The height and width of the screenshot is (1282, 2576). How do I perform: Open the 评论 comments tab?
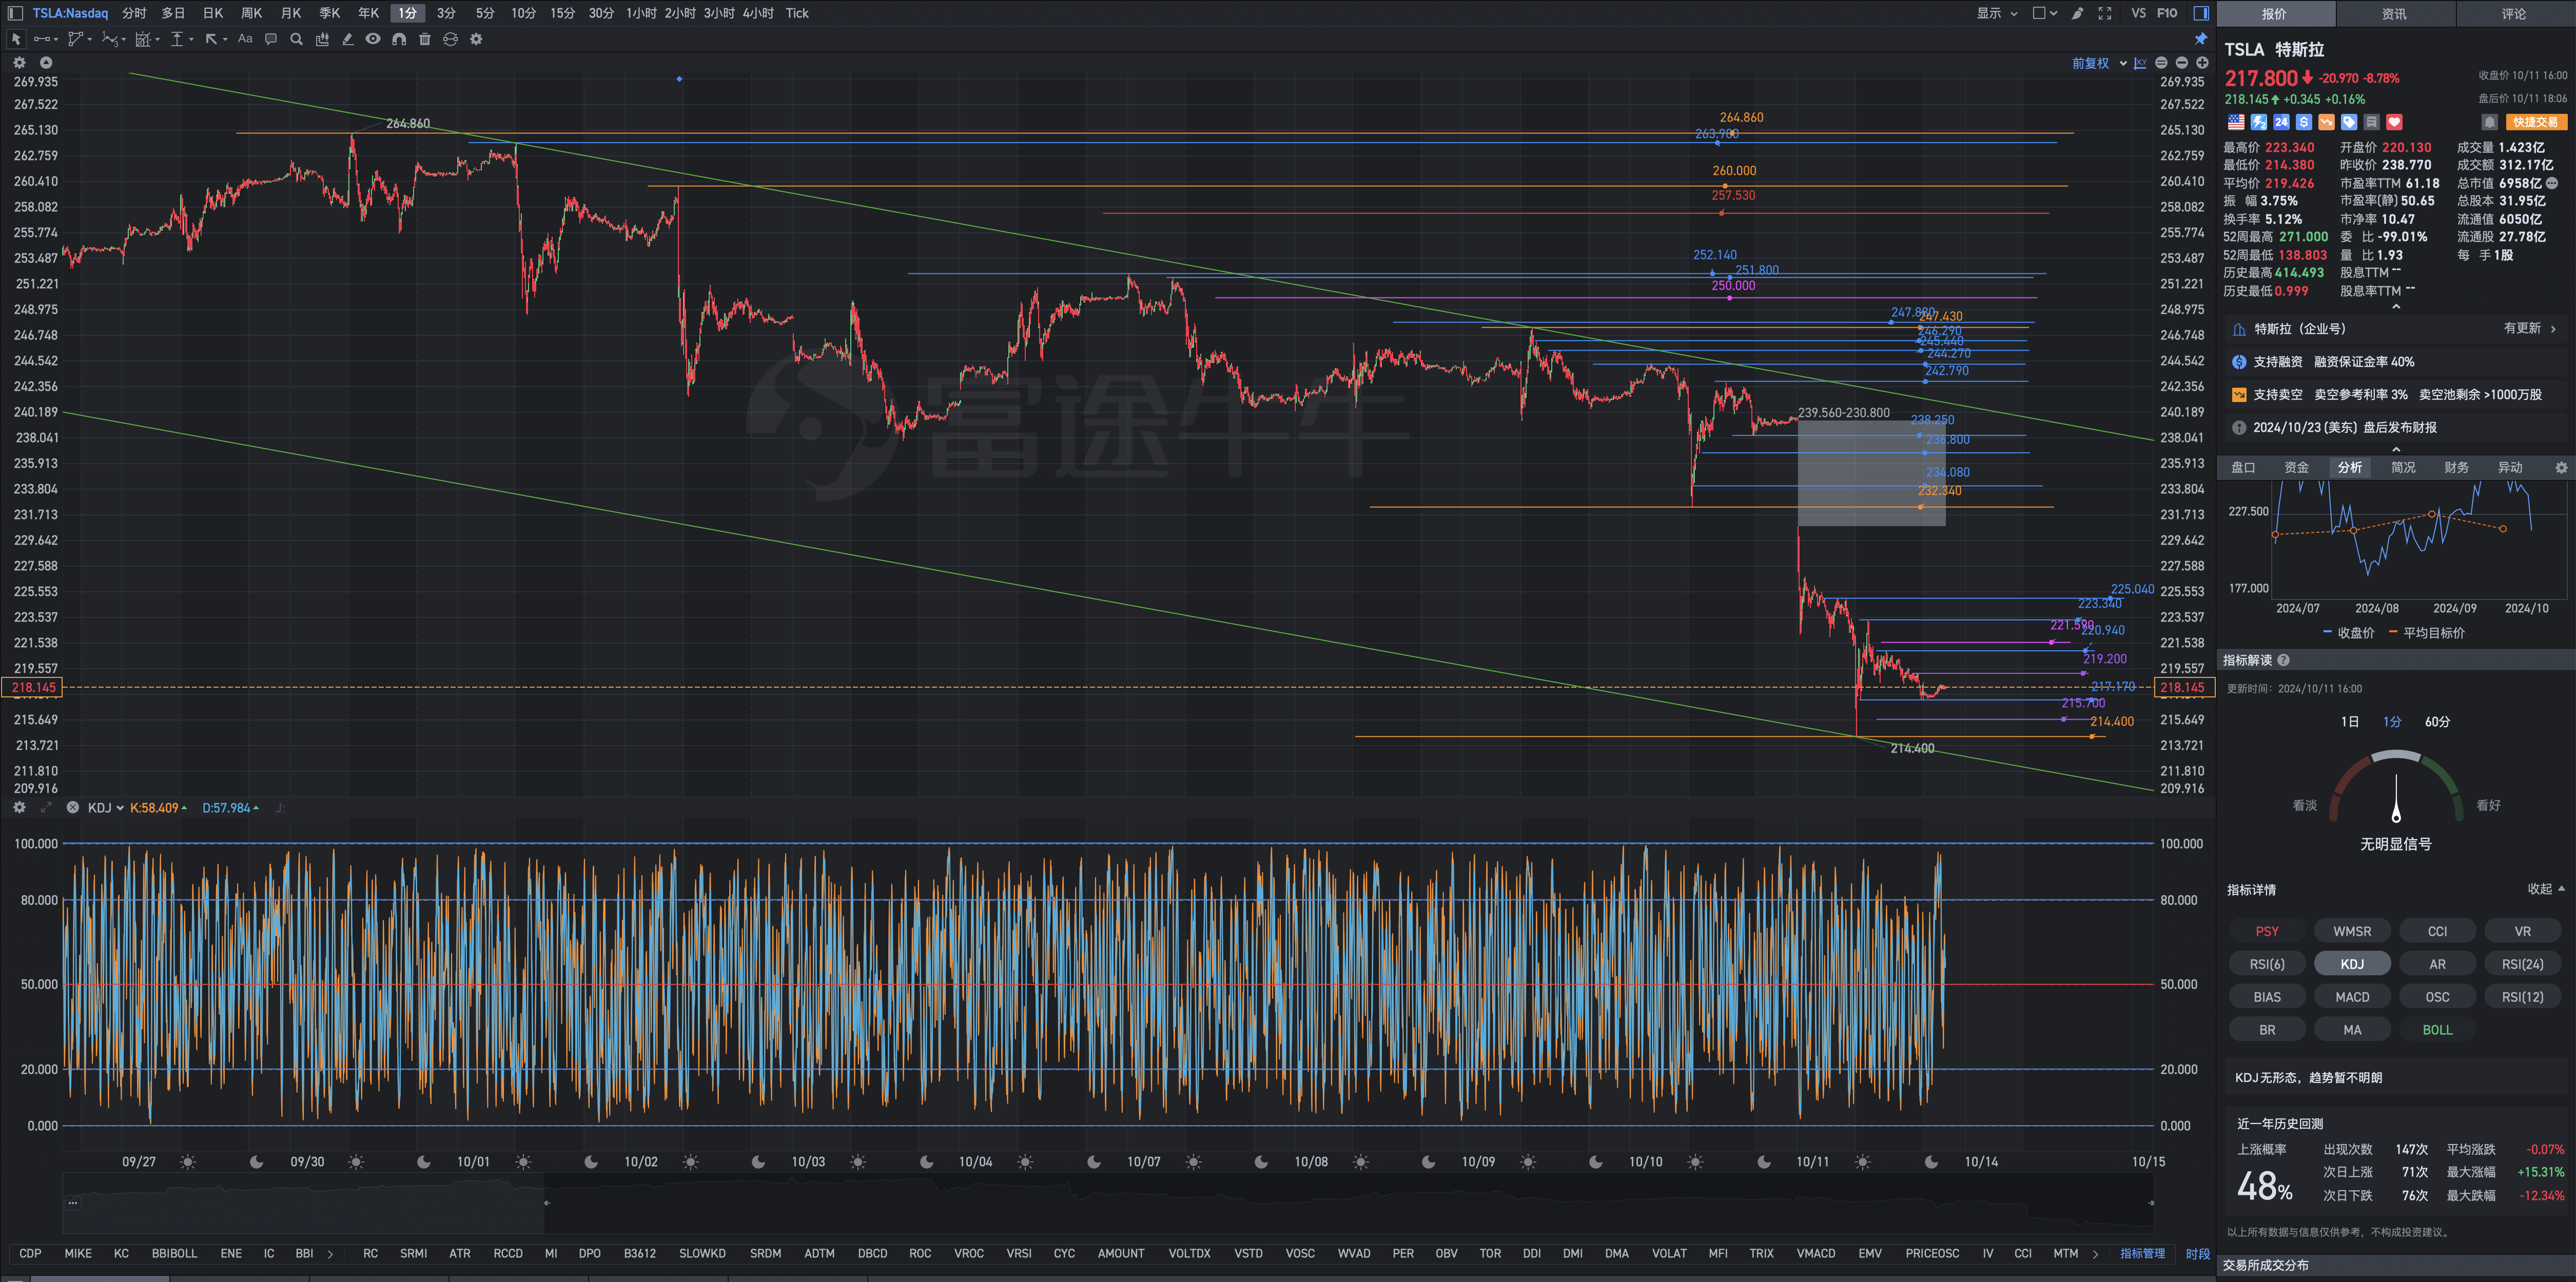(x=2514, y=13)
